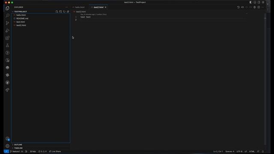Open the Accounts icon in activity bar
The height and width of the screenshot is (154, 274).
coord(7,139)
